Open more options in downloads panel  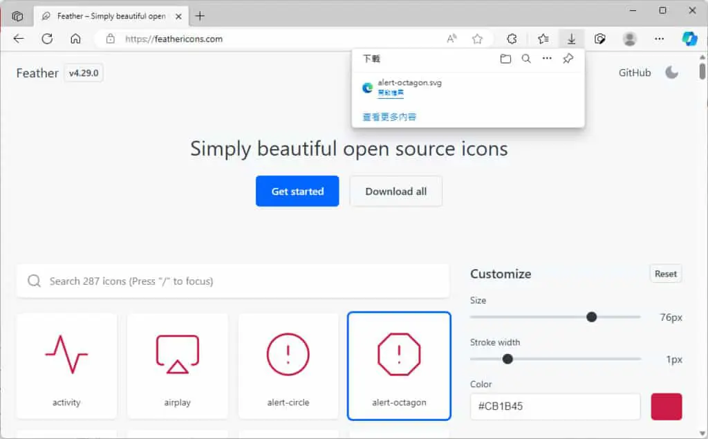pos(547,58)
